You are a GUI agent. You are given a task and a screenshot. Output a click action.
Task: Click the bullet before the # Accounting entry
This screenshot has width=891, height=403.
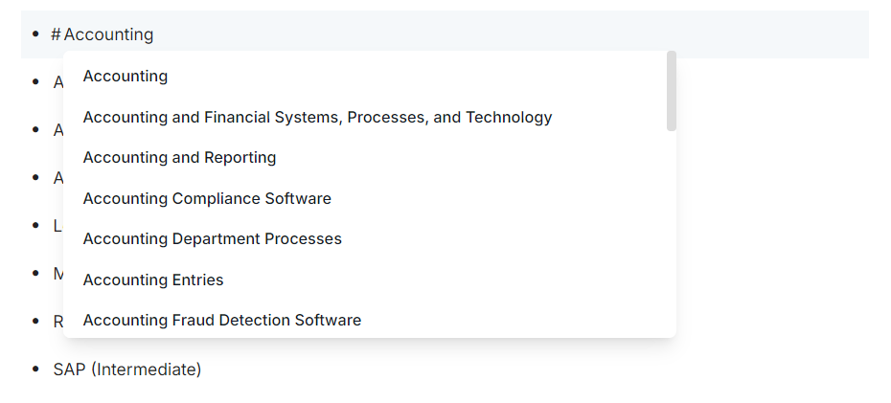tap(35, 34)
